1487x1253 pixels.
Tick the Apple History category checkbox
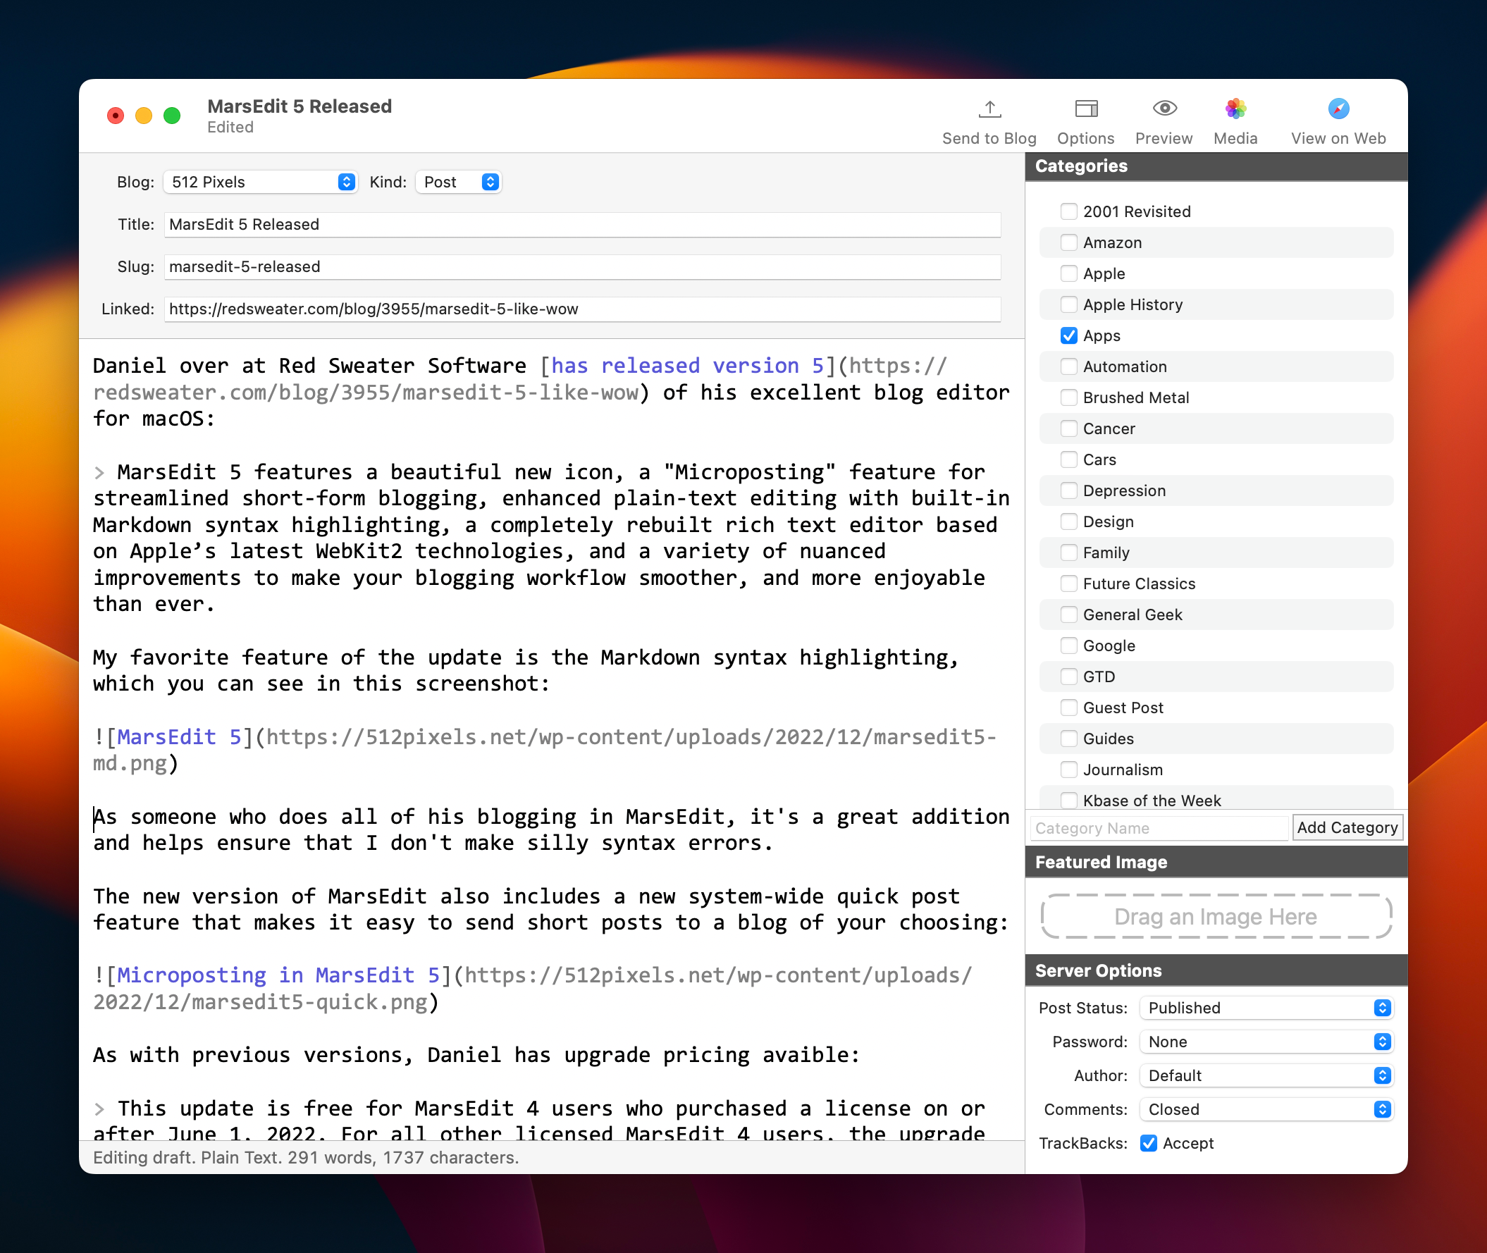point(1068,304)
